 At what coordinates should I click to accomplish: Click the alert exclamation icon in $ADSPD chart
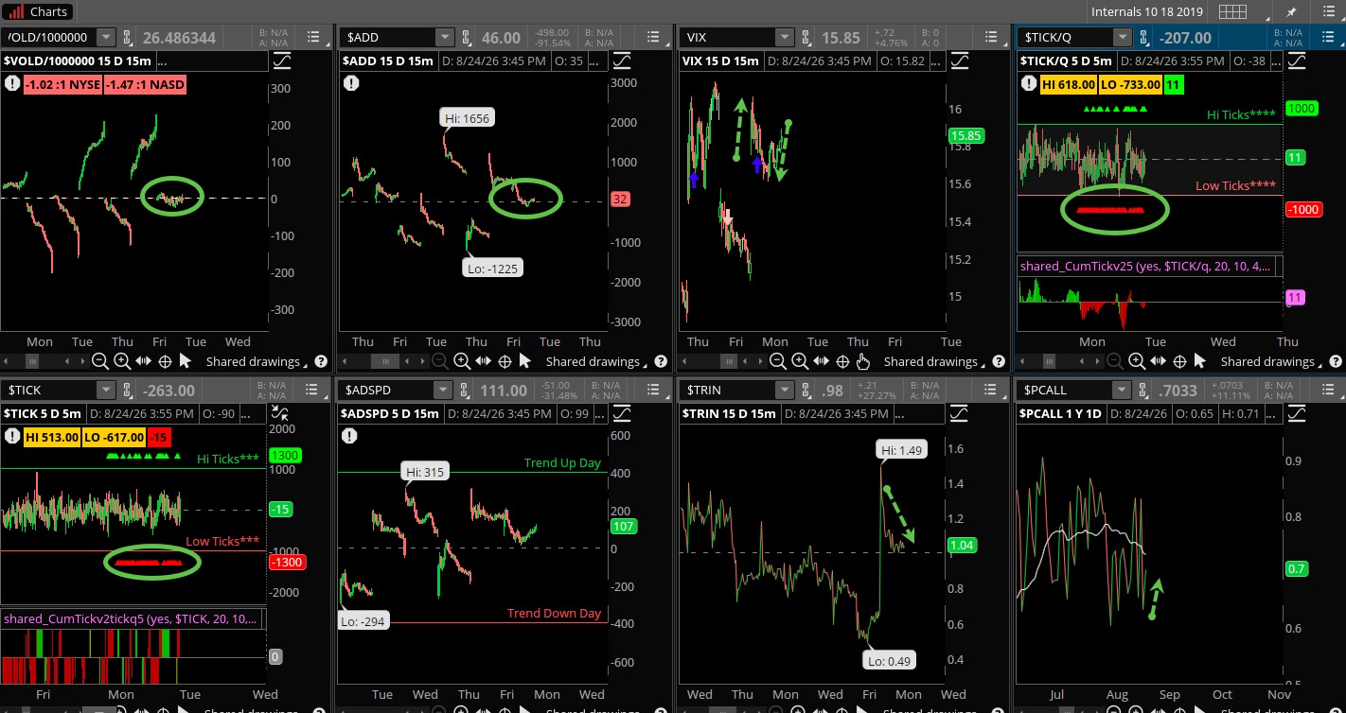coord(350,436)
